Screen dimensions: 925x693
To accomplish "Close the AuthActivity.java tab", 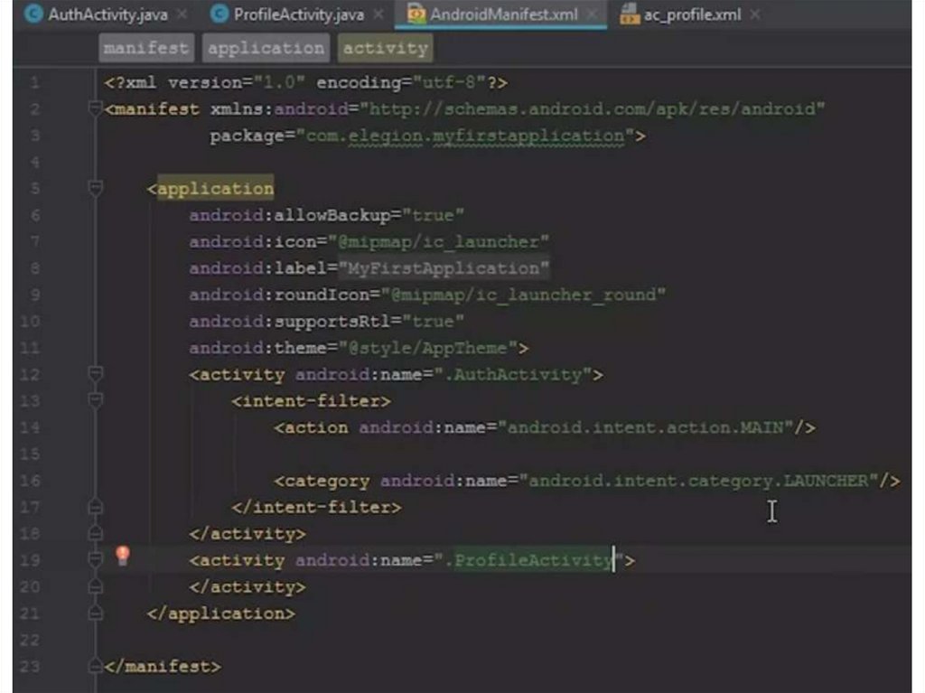I will point(182,14).
